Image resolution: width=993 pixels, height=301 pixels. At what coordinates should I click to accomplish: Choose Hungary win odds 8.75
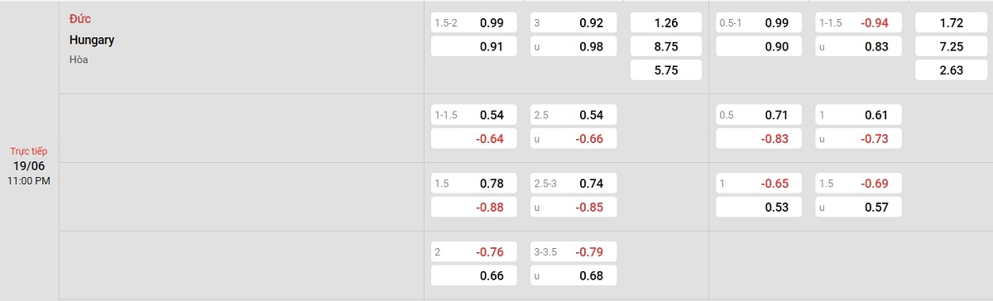pyautogui.click(x=665, y=47)
